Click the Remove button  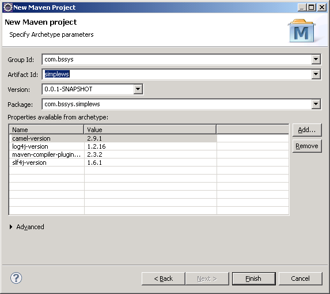click(307, 146)
